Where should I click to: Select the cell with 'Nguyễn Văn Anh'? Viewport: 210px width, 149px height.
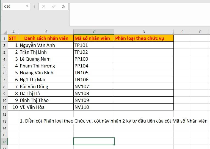[x=46, y=45]
